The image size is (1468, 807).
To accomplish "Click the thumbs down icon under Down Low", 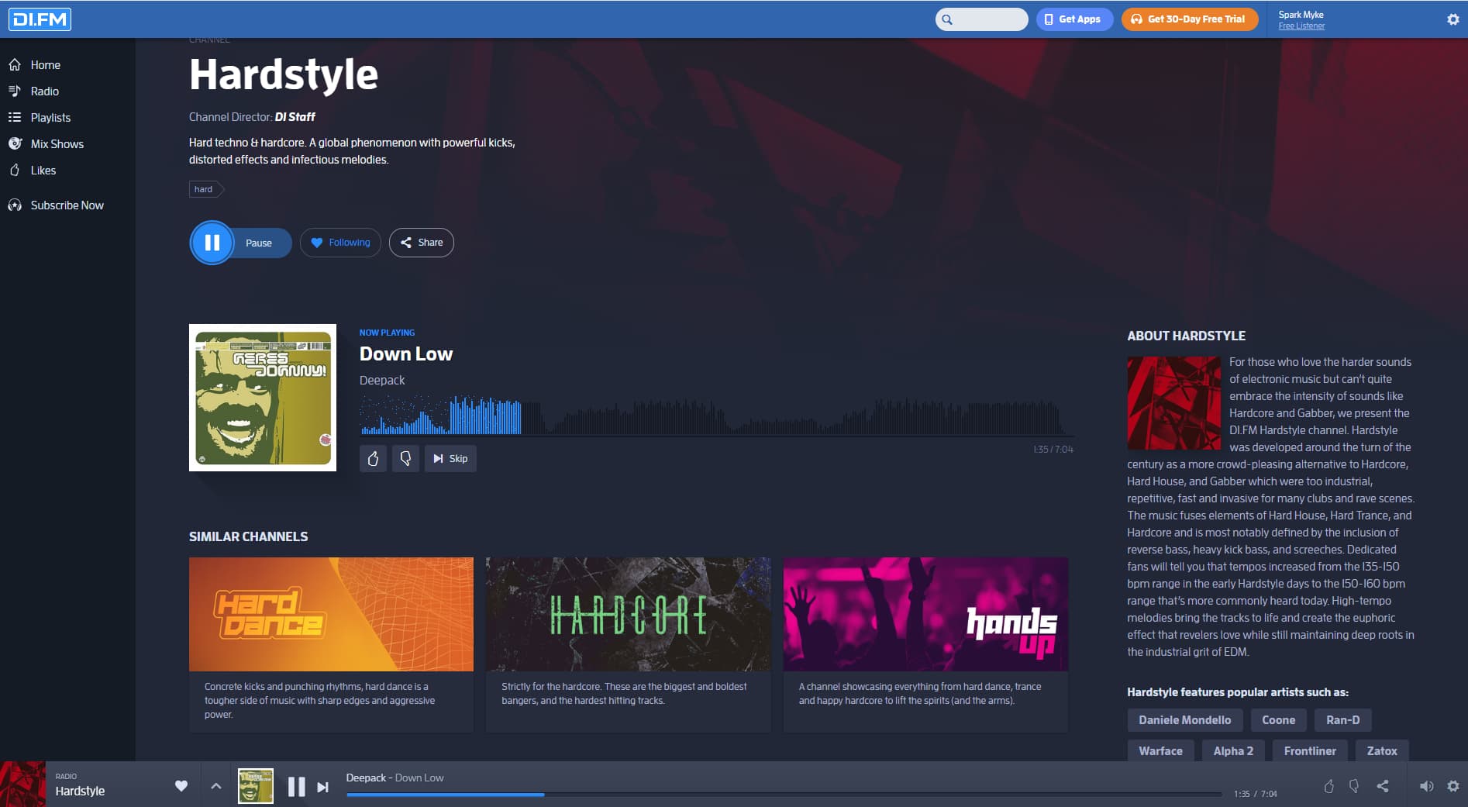I will [405, 459].
